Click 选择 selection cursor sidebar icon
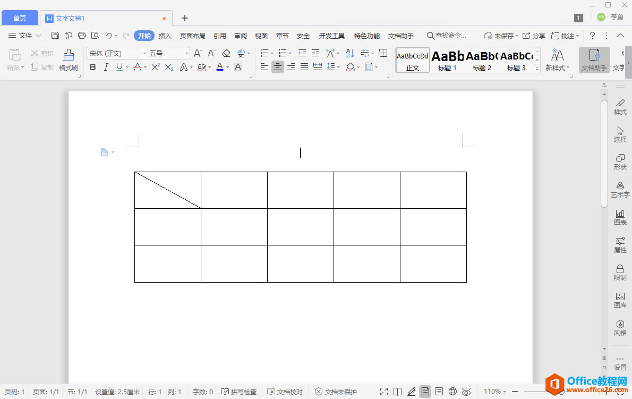The image size is (632, 399). click(620, 134)
